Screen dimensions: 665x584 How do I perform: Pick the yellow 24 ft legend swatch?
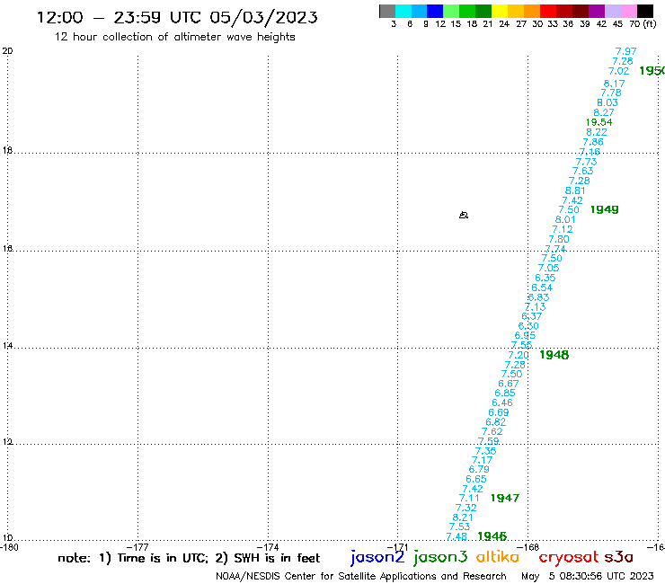pos(500,11)
